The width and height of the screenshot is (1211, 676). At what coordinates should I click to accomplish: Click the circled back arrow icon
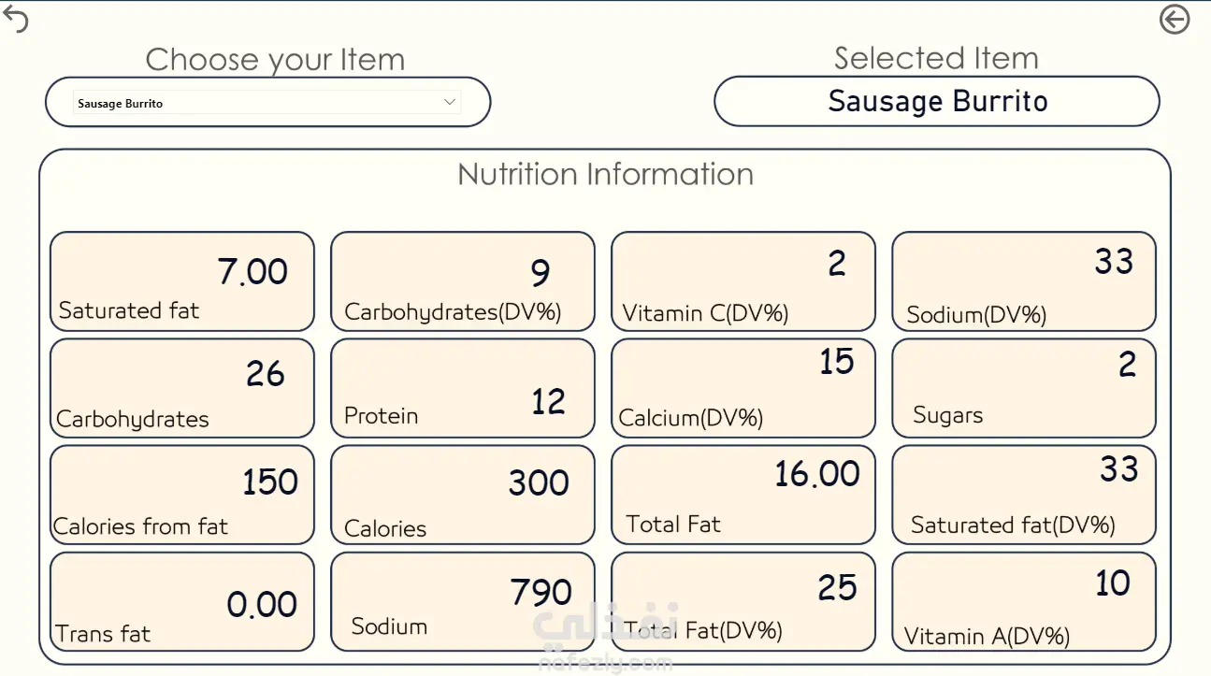point(1175,20)
